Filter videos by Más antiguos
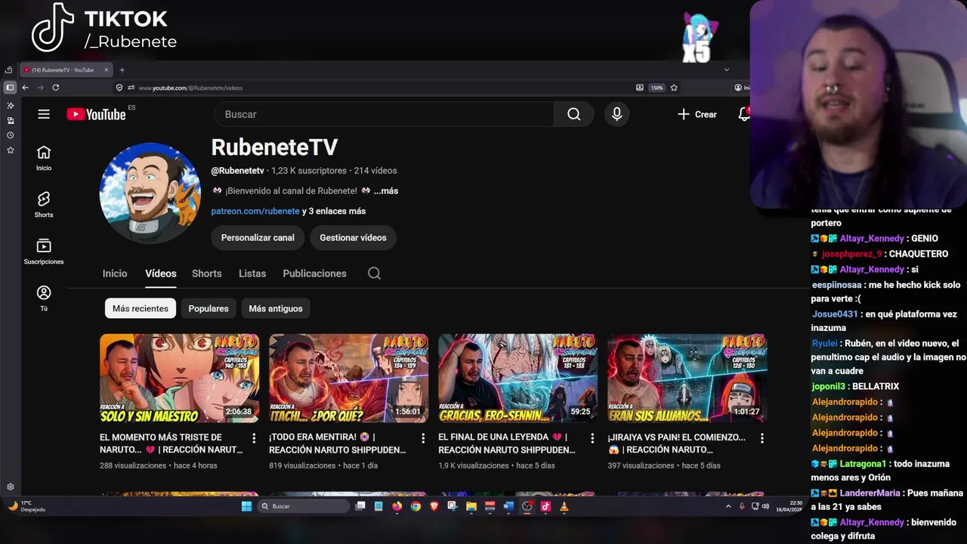This screenshot has width=967, height=544. click(x=276, y=308)
